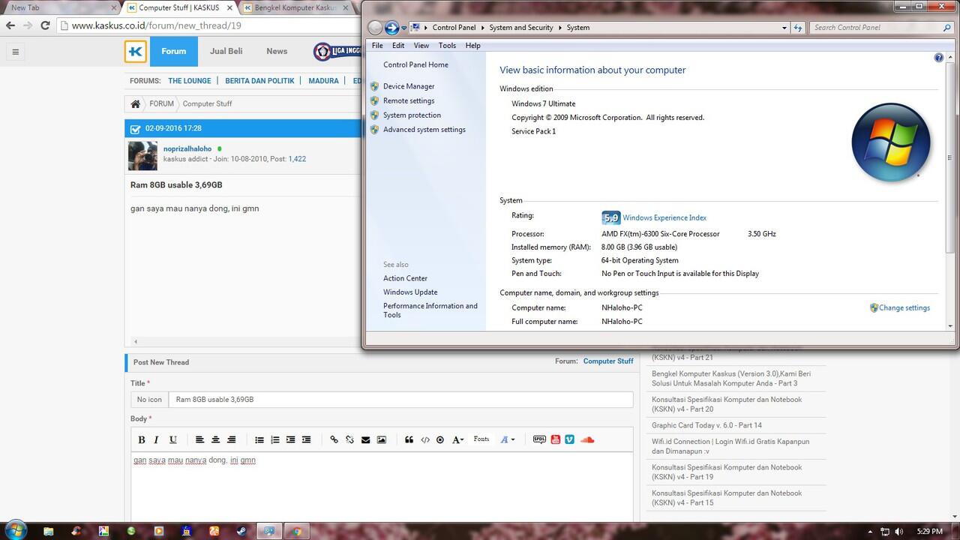Insert email with the envelope icon
This screenshot has width=960, height=540.
click(365, 439)
